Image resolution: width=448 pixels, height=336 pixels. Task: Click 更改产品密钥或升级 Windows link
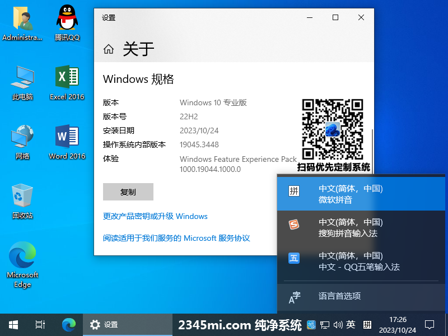click(x=155, y=216)
